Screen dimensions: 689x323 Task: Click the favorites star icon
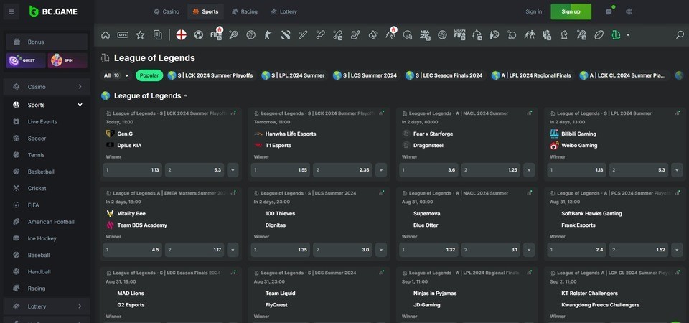click(x=140, y=34)
